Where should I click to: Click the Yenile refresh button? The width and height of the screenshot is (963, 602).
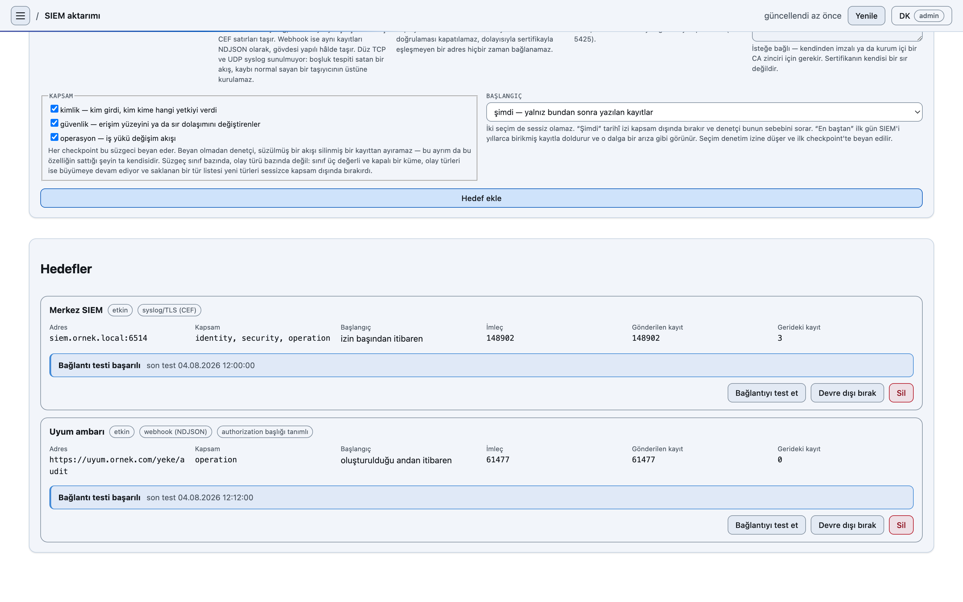pos(866,16)
